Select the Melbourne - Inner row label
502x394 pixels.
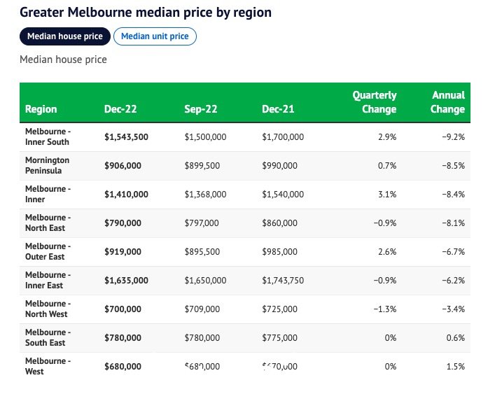48,194
